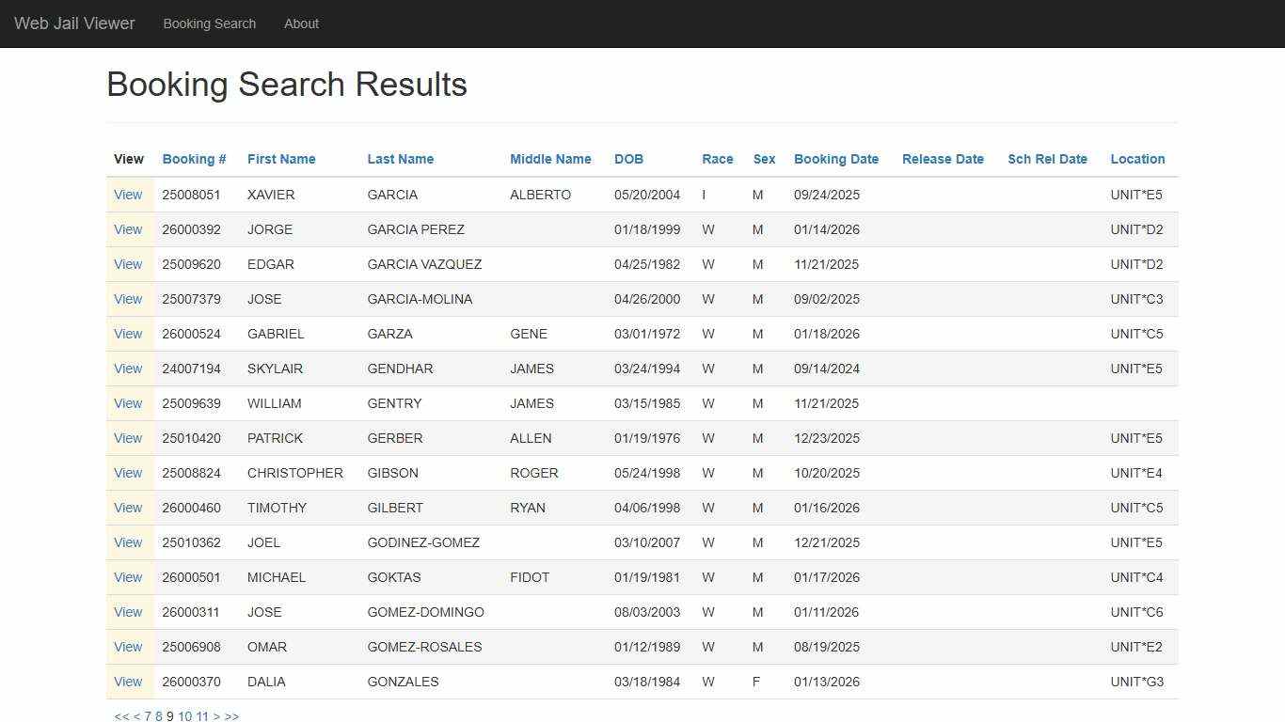
Task: Sort results by Middle Name
Action: (550, 159)
